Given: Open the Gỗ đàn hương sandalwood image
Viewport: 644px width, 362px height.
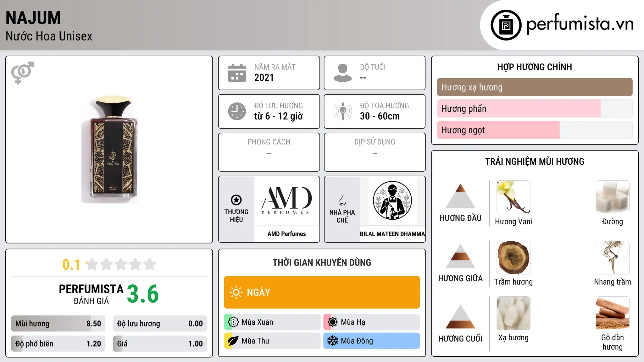Looking at the screenshot, I should (x=613, y=313).
